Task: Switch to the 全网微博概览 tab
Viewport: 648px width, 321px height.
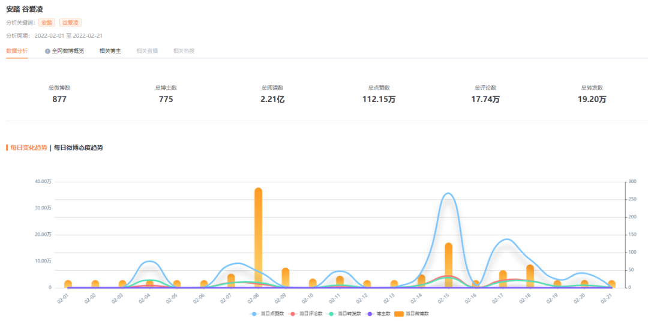Action: [68, 51]
